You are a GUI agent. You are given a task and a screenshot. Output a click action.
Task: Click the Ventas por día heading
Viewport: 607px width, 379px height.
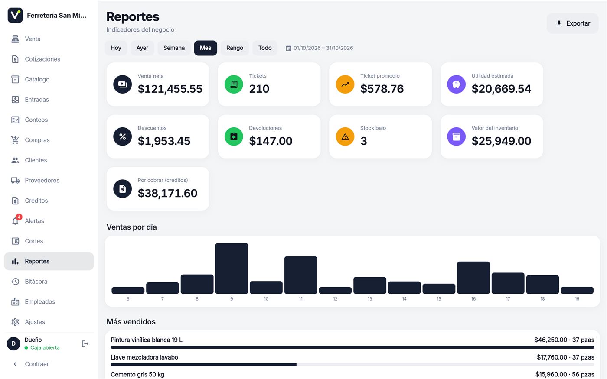pos(132,227)
